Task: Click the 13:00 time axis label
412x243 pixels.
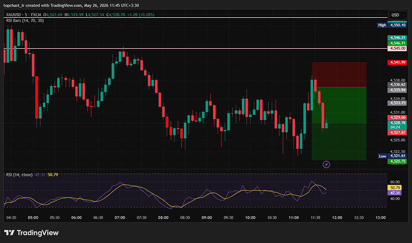Action: tap(380, 217)
